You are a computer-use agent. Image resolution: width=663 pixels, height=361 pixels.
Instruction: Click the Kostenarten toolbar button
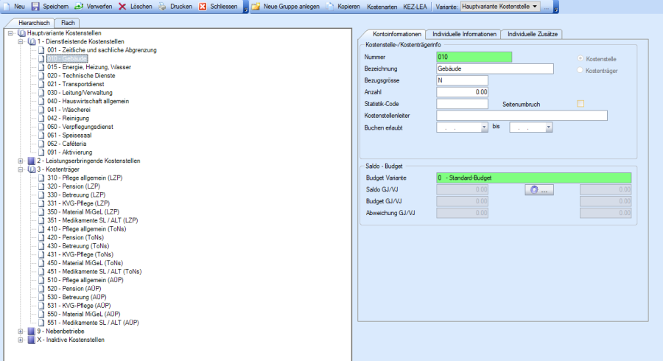pyautogui.click(x=382, y=7)
